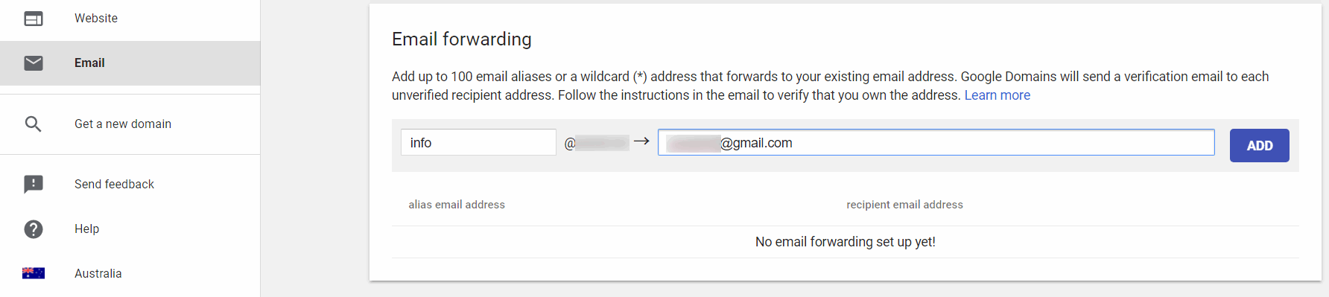This screenshot has width=1329, height=297.
Task: Go to the Help page
Action: tap(130, 229)
